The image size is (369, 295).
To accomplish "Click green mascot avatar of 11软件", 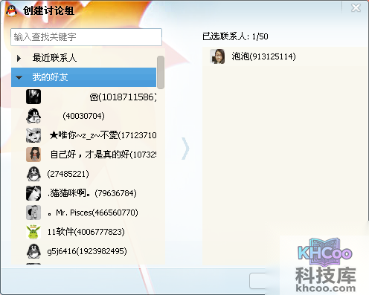I will click(33, 232).
